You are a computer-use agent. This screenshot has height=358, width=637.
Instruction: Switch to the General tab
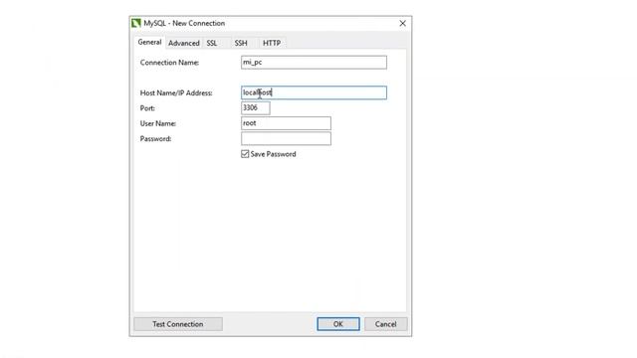click(149, 42)
